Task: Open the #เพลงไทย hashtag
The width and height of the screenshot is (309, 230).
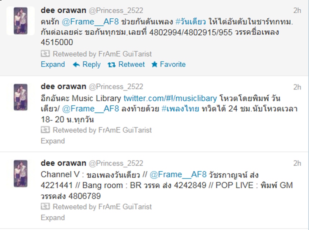Action: pos(180,109)
